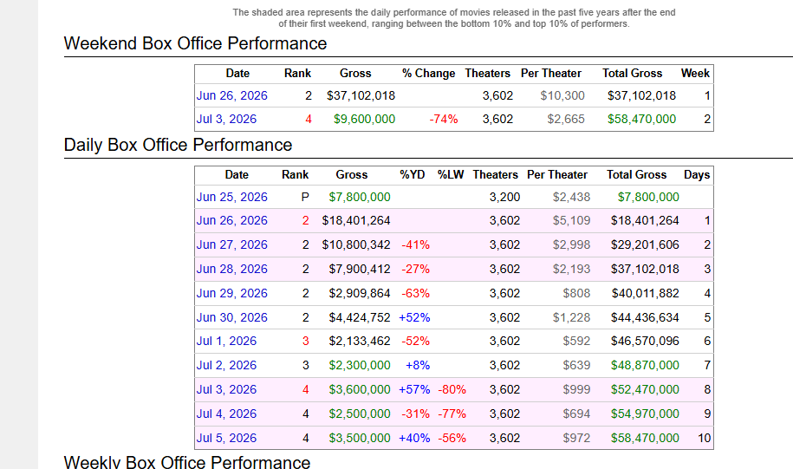Select the -41% day-over-day change
Image resolution: width=793 pixels, height=469 pixels.
pyautogui.click(x=415, y=244)
